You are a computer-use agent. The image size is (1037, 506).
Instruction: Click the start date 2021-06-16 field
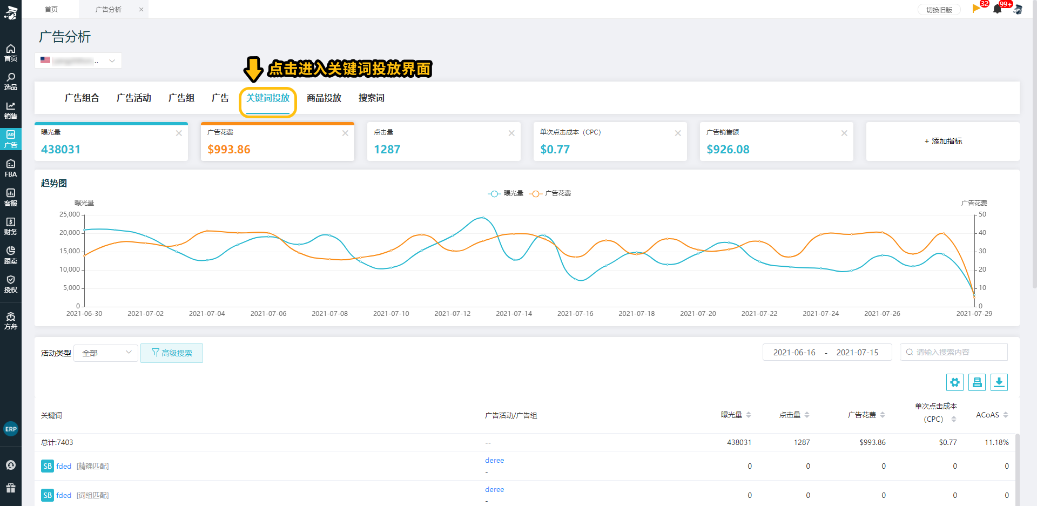[x=794, y=353]
